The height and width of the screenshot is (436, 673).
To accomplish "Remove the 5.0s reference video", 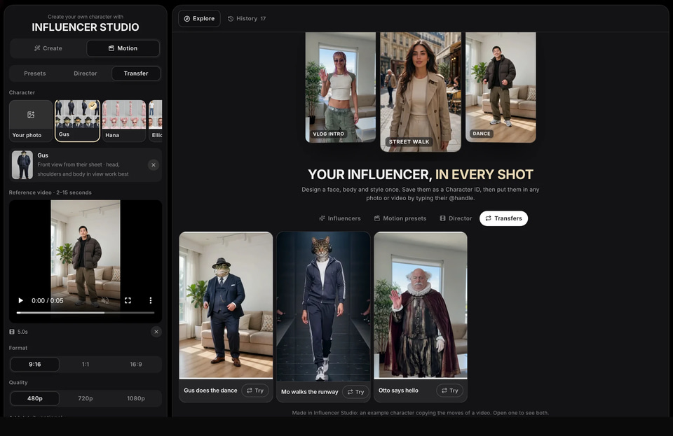I will point(156,332).
